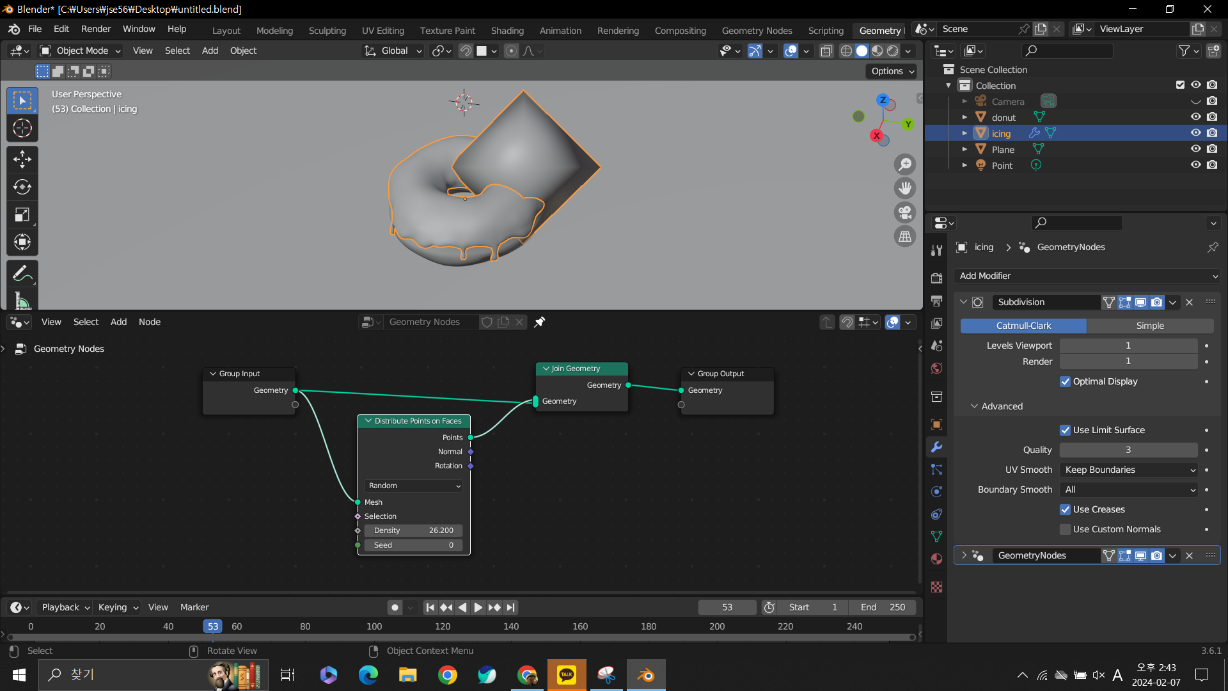Switch perspective/orthographic grid icon
Viewport: 1228px width, 691px height.
click(905, 237)
